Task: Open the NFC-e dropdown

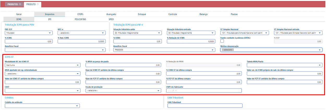Action: click(81, 33)
